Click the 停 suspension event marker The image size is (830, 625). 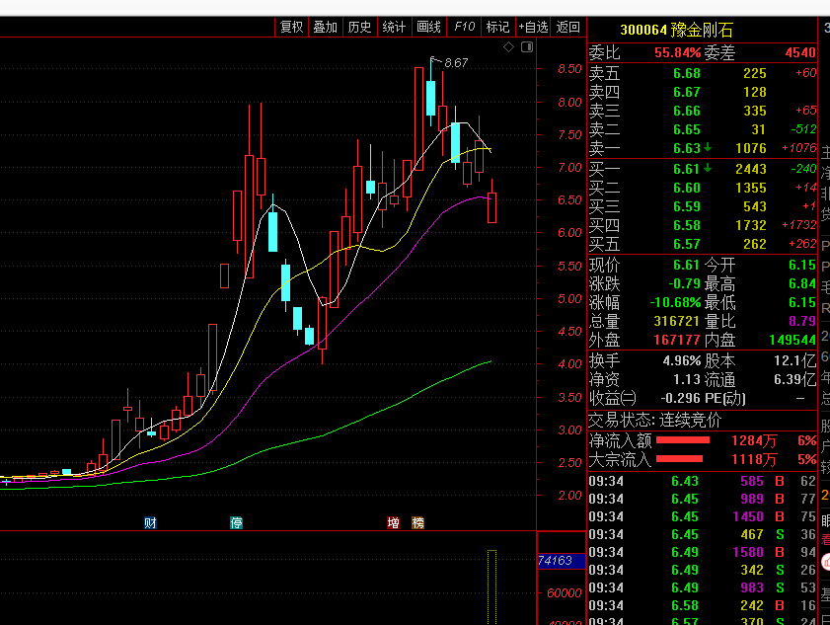coord(236,522)
